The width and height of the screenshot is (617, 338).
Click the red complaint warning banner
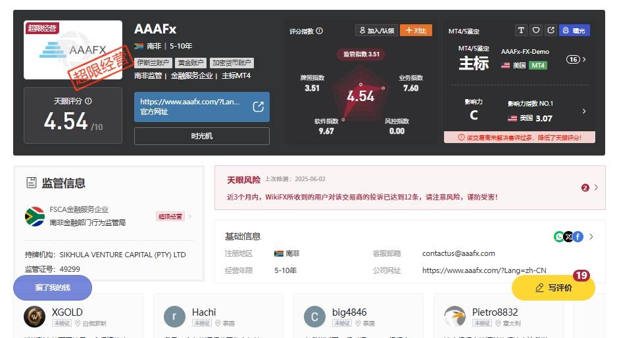[520, 137]
